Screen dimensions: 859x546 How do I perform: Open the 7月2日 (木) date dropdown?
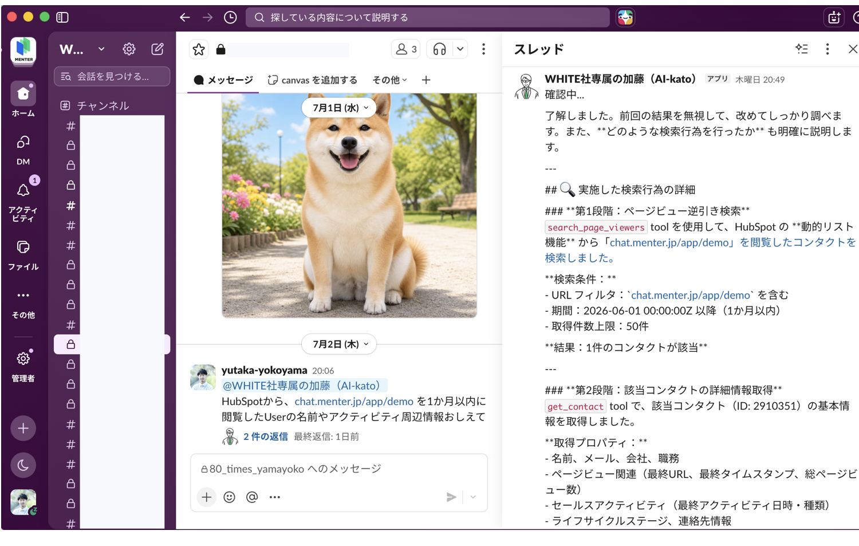click(340, 344)
